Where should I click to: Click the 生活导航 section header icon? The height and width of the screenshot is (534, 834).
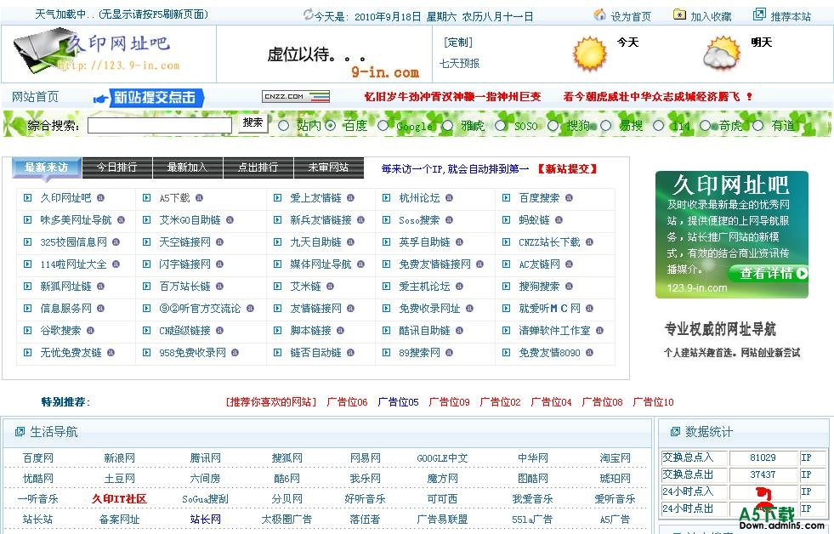20,432
